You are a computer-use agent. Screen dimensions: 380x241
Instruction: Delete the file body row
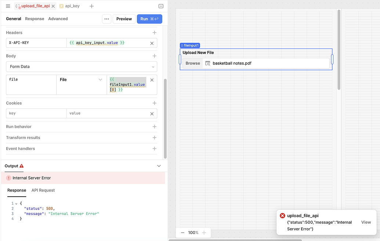(x=152, y=80)
